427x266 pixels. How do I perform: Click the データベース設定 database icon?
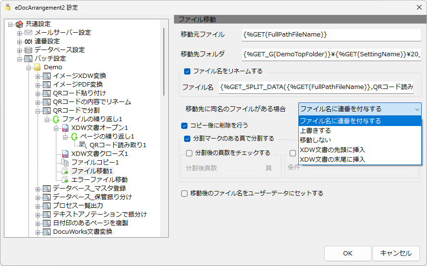(x=28, y=50)
